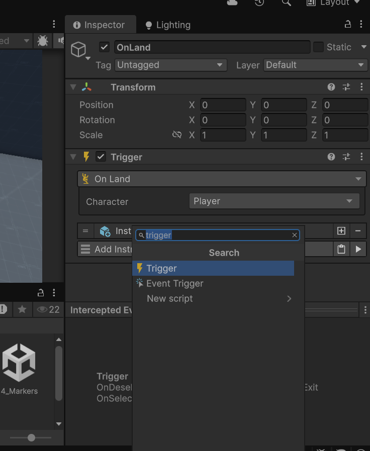Click the asset thumbnail size slider
Screen dimensions: 370x451
(x=31, y=437)
